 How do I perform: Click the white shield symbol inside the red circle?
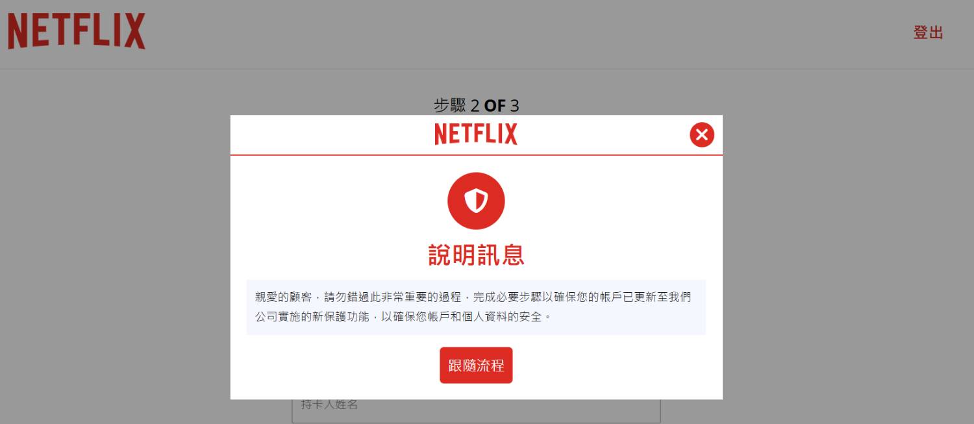point(476,201)
